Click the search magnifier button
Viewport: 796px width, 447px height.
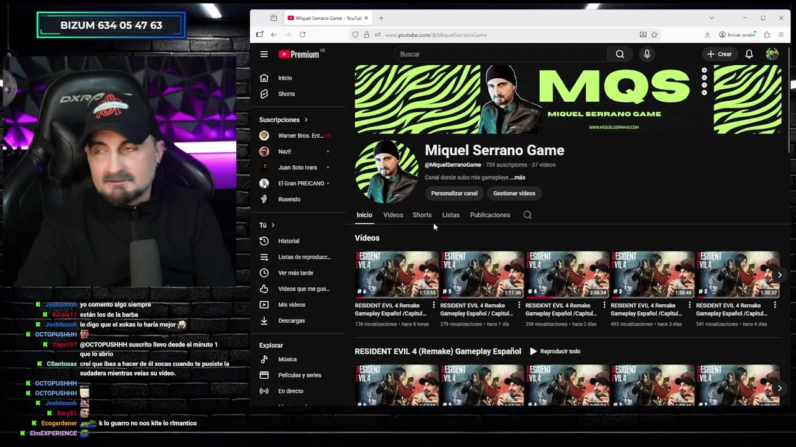tap(620, 54)
